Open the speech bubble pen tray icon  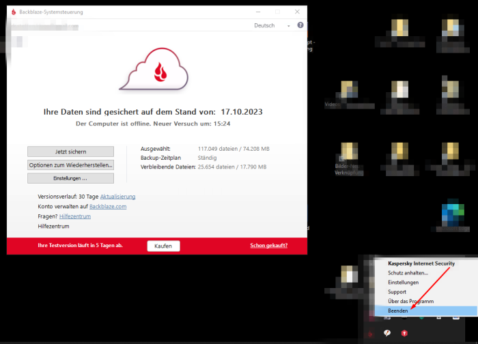tap(387, 333)
